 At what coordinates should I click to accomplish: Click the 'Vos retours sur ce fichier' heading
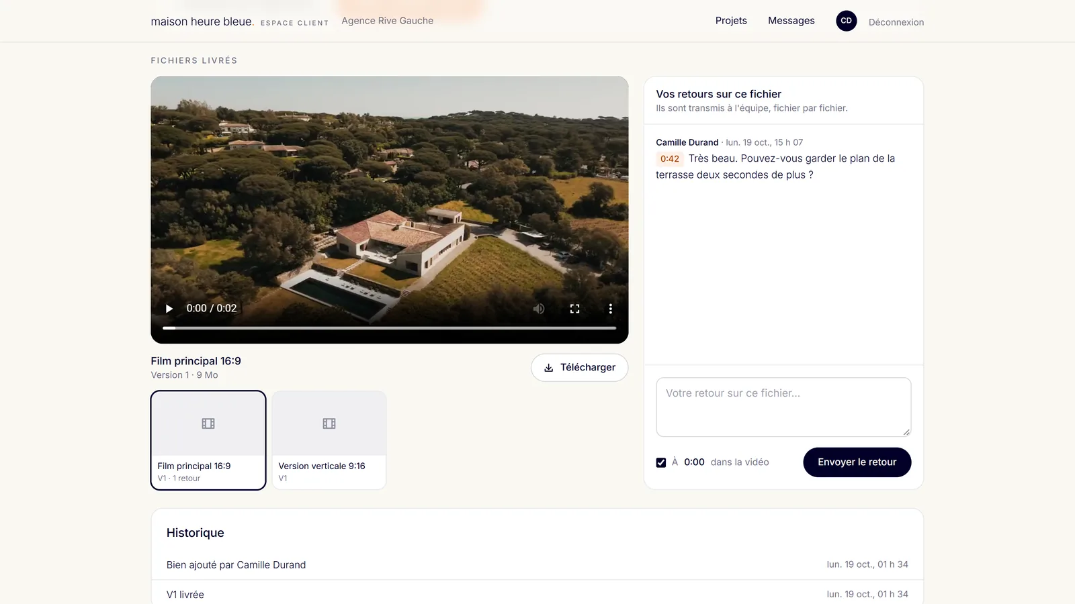pyautogui.click(x=719, y=94)
